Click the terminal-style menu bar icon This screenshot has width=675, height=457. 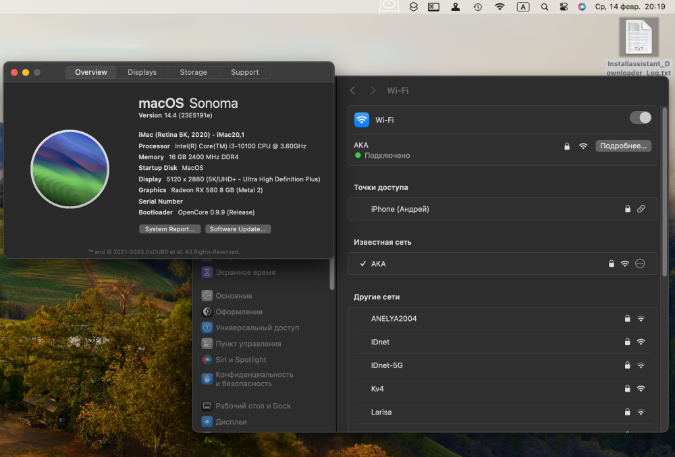[433, 7]
